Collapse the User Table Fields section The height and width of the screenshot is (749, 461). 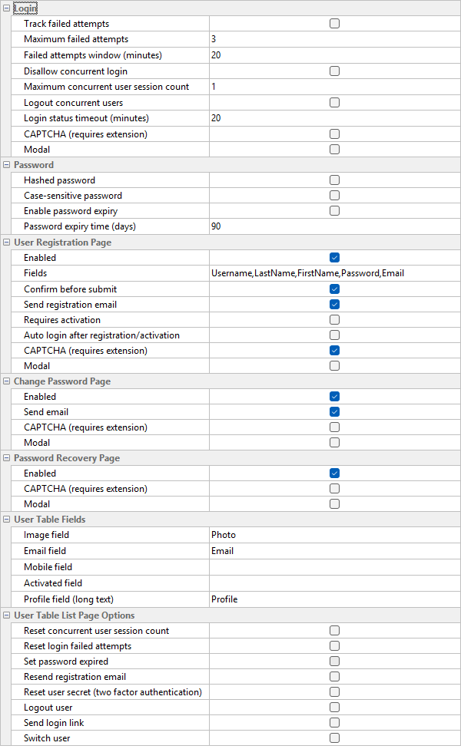(7, 520)
